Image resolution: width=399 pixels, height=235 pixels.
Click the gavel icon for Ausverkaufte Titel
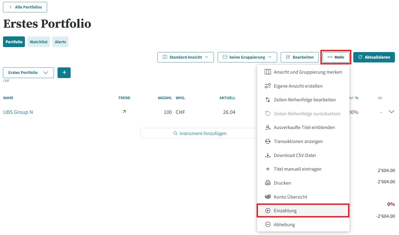[x=268, y=127]
